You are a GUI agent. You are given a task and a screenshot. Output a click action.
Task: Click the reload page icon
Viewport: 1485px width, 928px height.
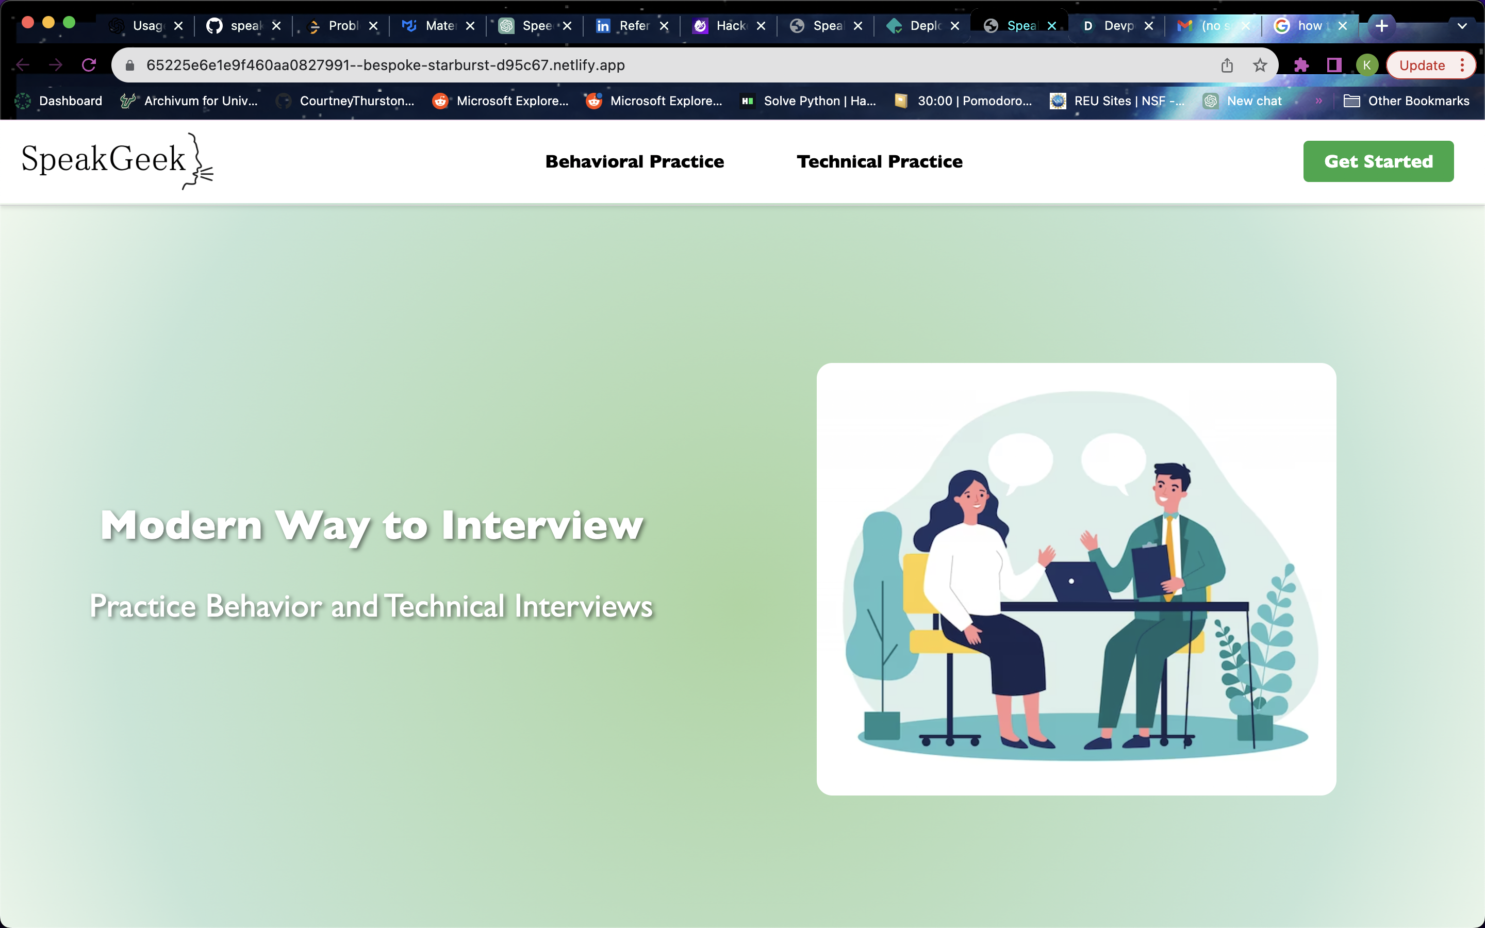pyautogui.click(x=89, y=65)
